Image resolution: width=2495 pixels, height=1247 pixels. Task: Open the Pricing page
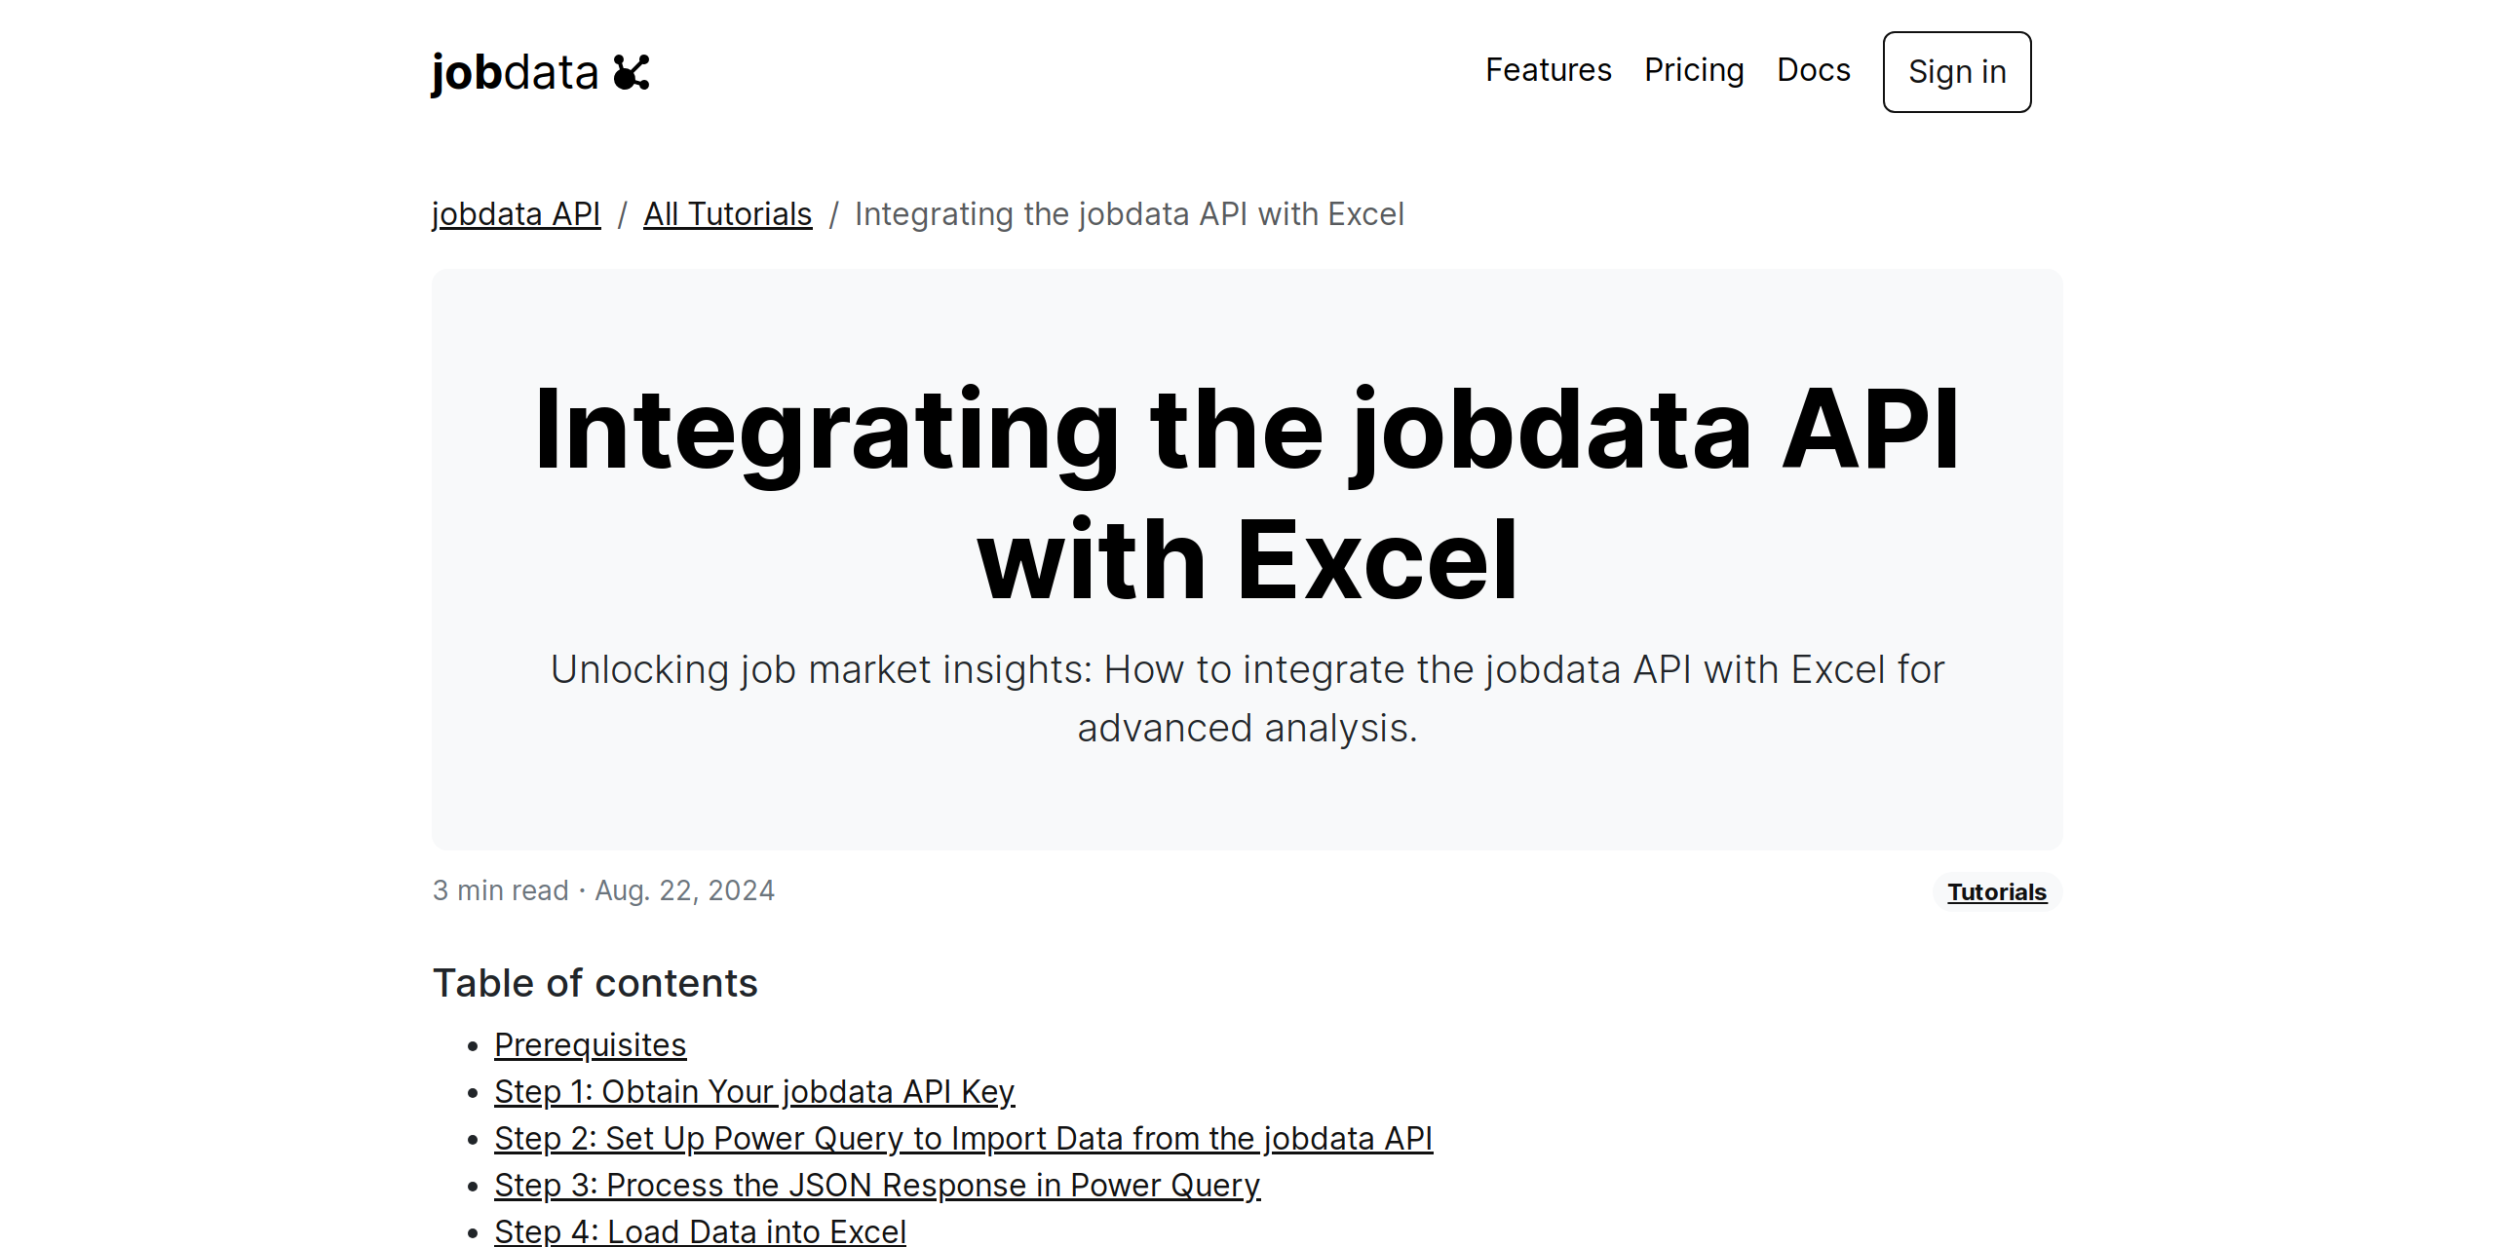1694,70
